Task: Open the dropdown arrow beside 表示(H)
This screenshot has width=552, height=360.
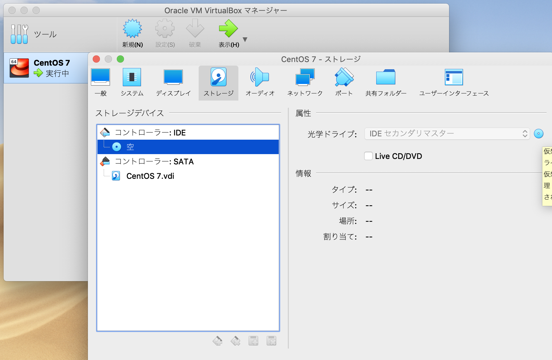Action: (245, 39)
